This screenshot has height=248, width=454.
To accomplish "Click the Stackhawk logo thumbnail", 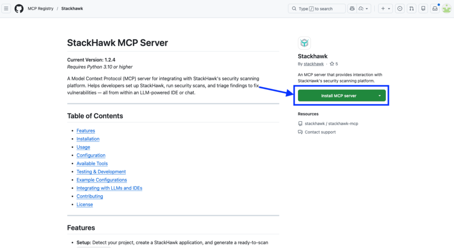I will (304, 43).
